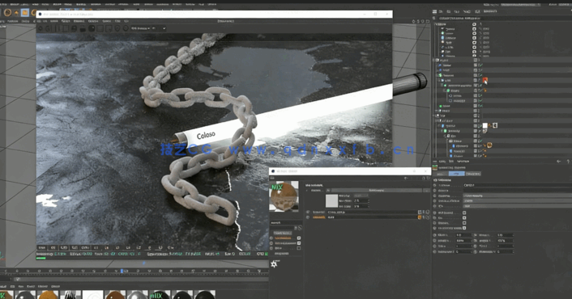This screenshot has height=299, width=572.
Task: Click the round undo icon in the main toolbar
Action: (x=7, y=13)
